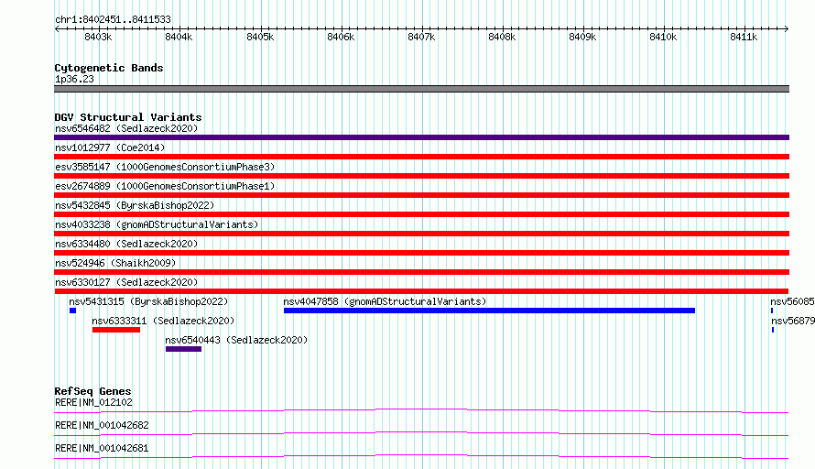Click the red nsv6334480 variant bar

click(421, 253)
